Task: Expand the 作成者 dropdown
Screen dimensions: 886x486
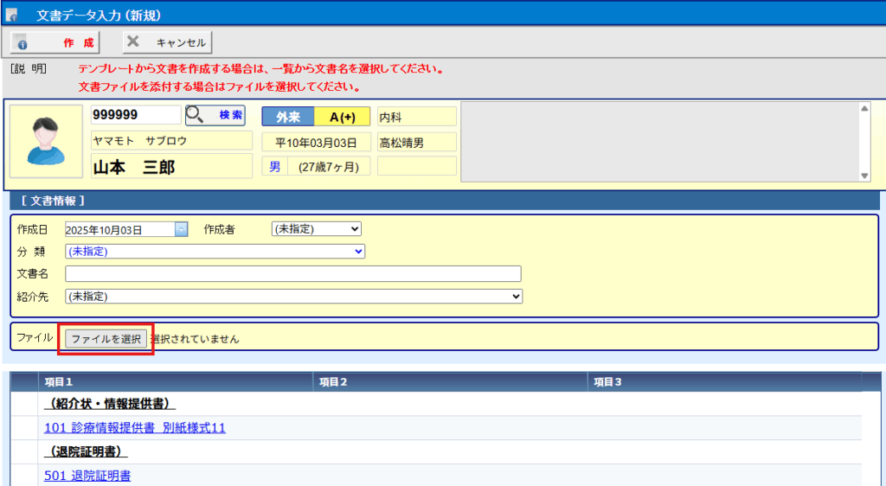Action: pos(316,229)
